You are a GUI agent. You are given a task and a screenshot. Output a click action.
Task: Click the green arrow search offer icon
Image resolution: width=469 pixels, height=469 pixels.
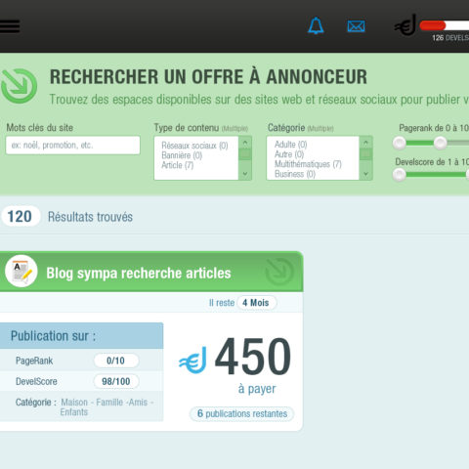(20, 86)
